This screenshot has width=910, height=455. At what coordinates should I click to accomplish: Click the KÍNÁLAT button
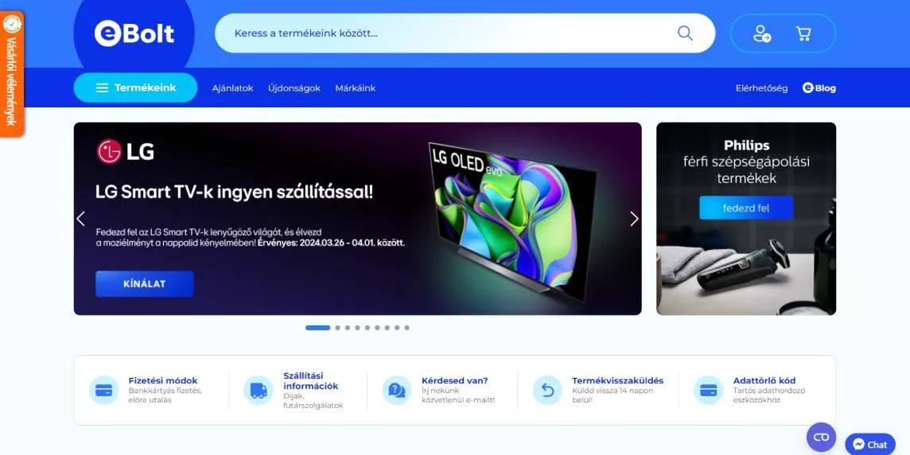(145, 284)
